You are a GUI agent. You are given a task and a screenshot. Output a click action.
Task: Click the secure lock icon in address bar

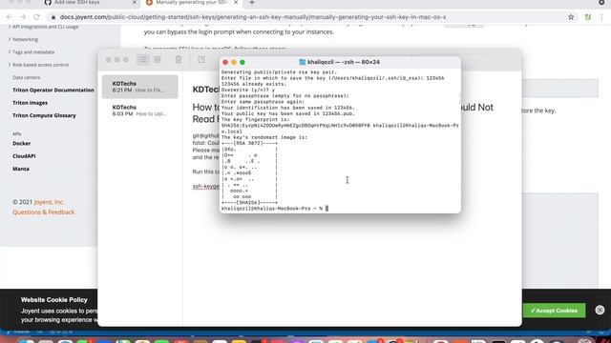pos(53,17)
